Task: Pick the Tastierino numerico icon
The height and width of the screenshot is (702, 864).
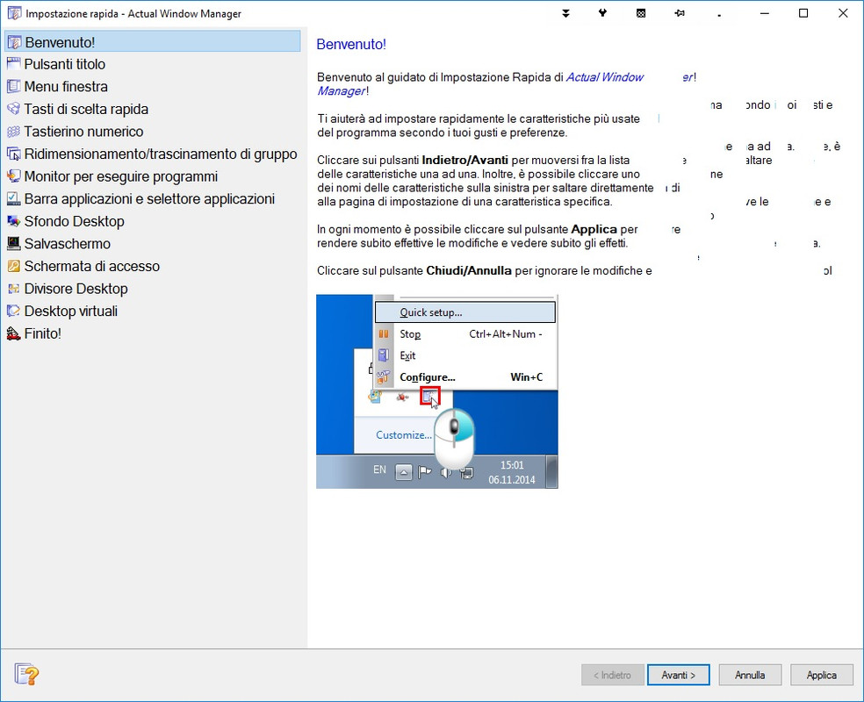Action: 13,132
